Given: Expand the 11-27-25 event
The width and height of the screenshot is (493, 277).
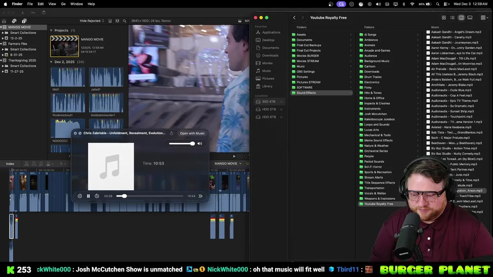Looking at the screenshot, I should click(3, 71).
